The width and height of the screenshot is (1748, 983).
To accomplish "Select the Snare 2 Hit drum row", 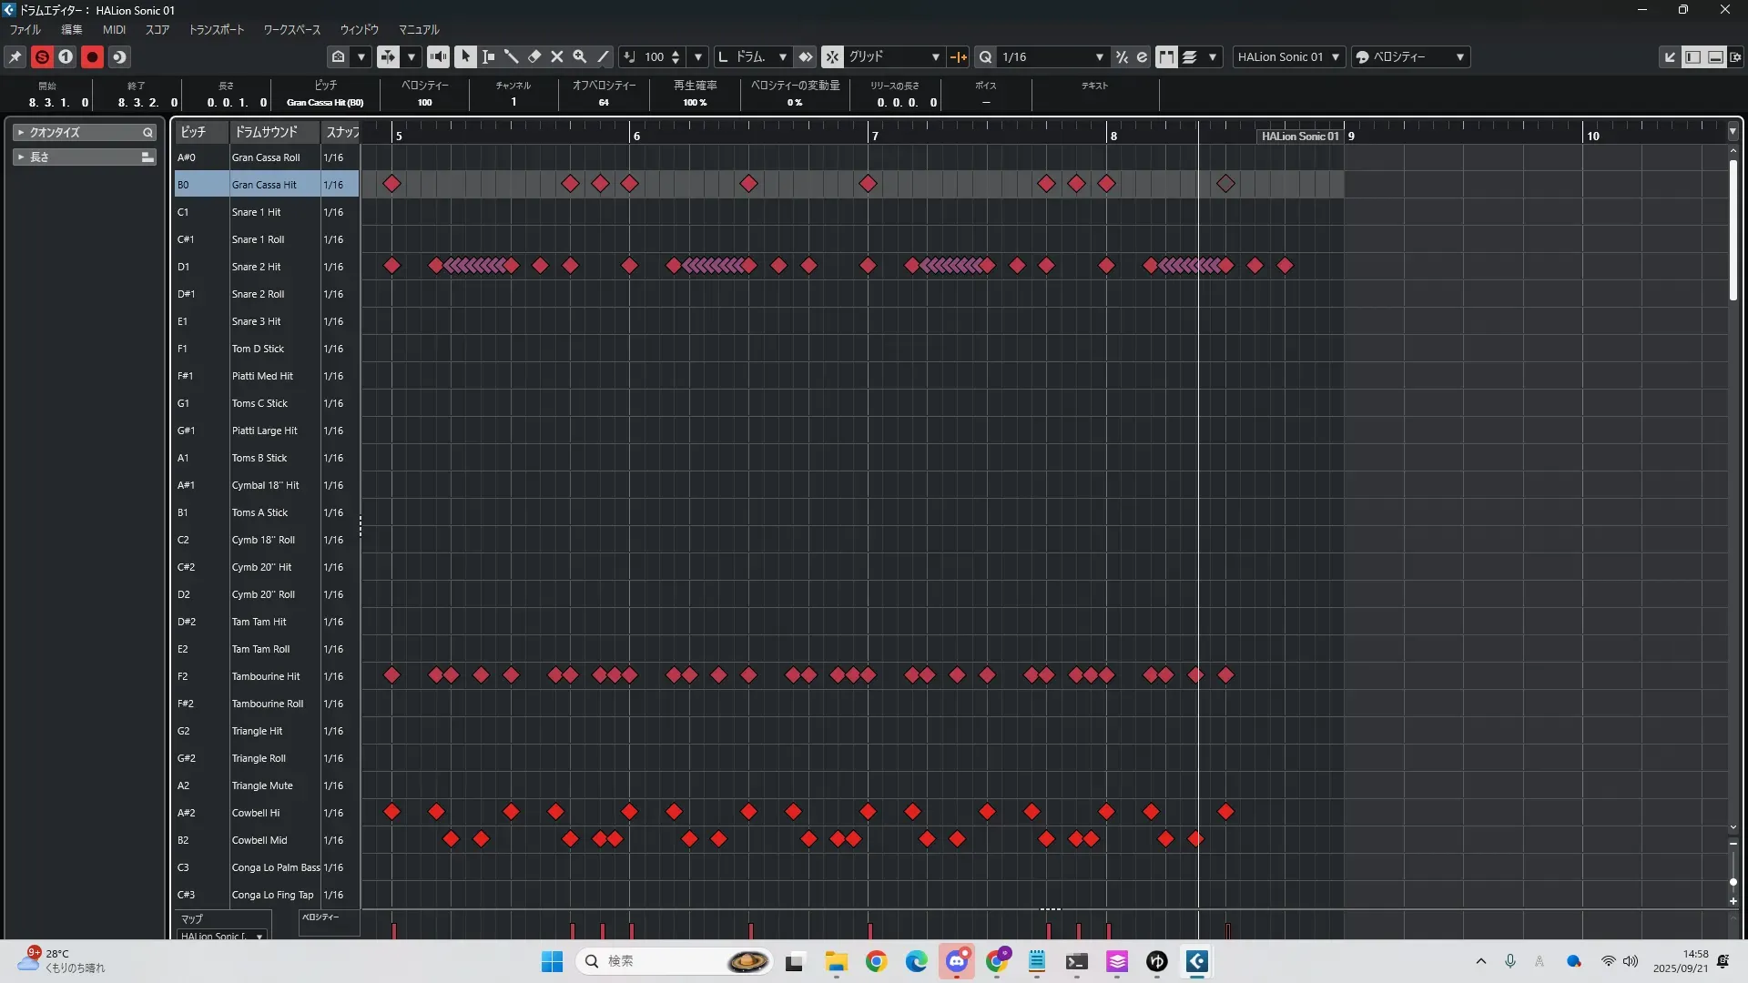I will click(256, 267).
